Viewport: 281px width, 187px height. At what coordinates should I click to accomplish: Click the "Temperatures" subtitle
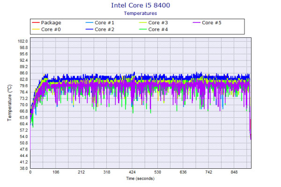(140, 14)
